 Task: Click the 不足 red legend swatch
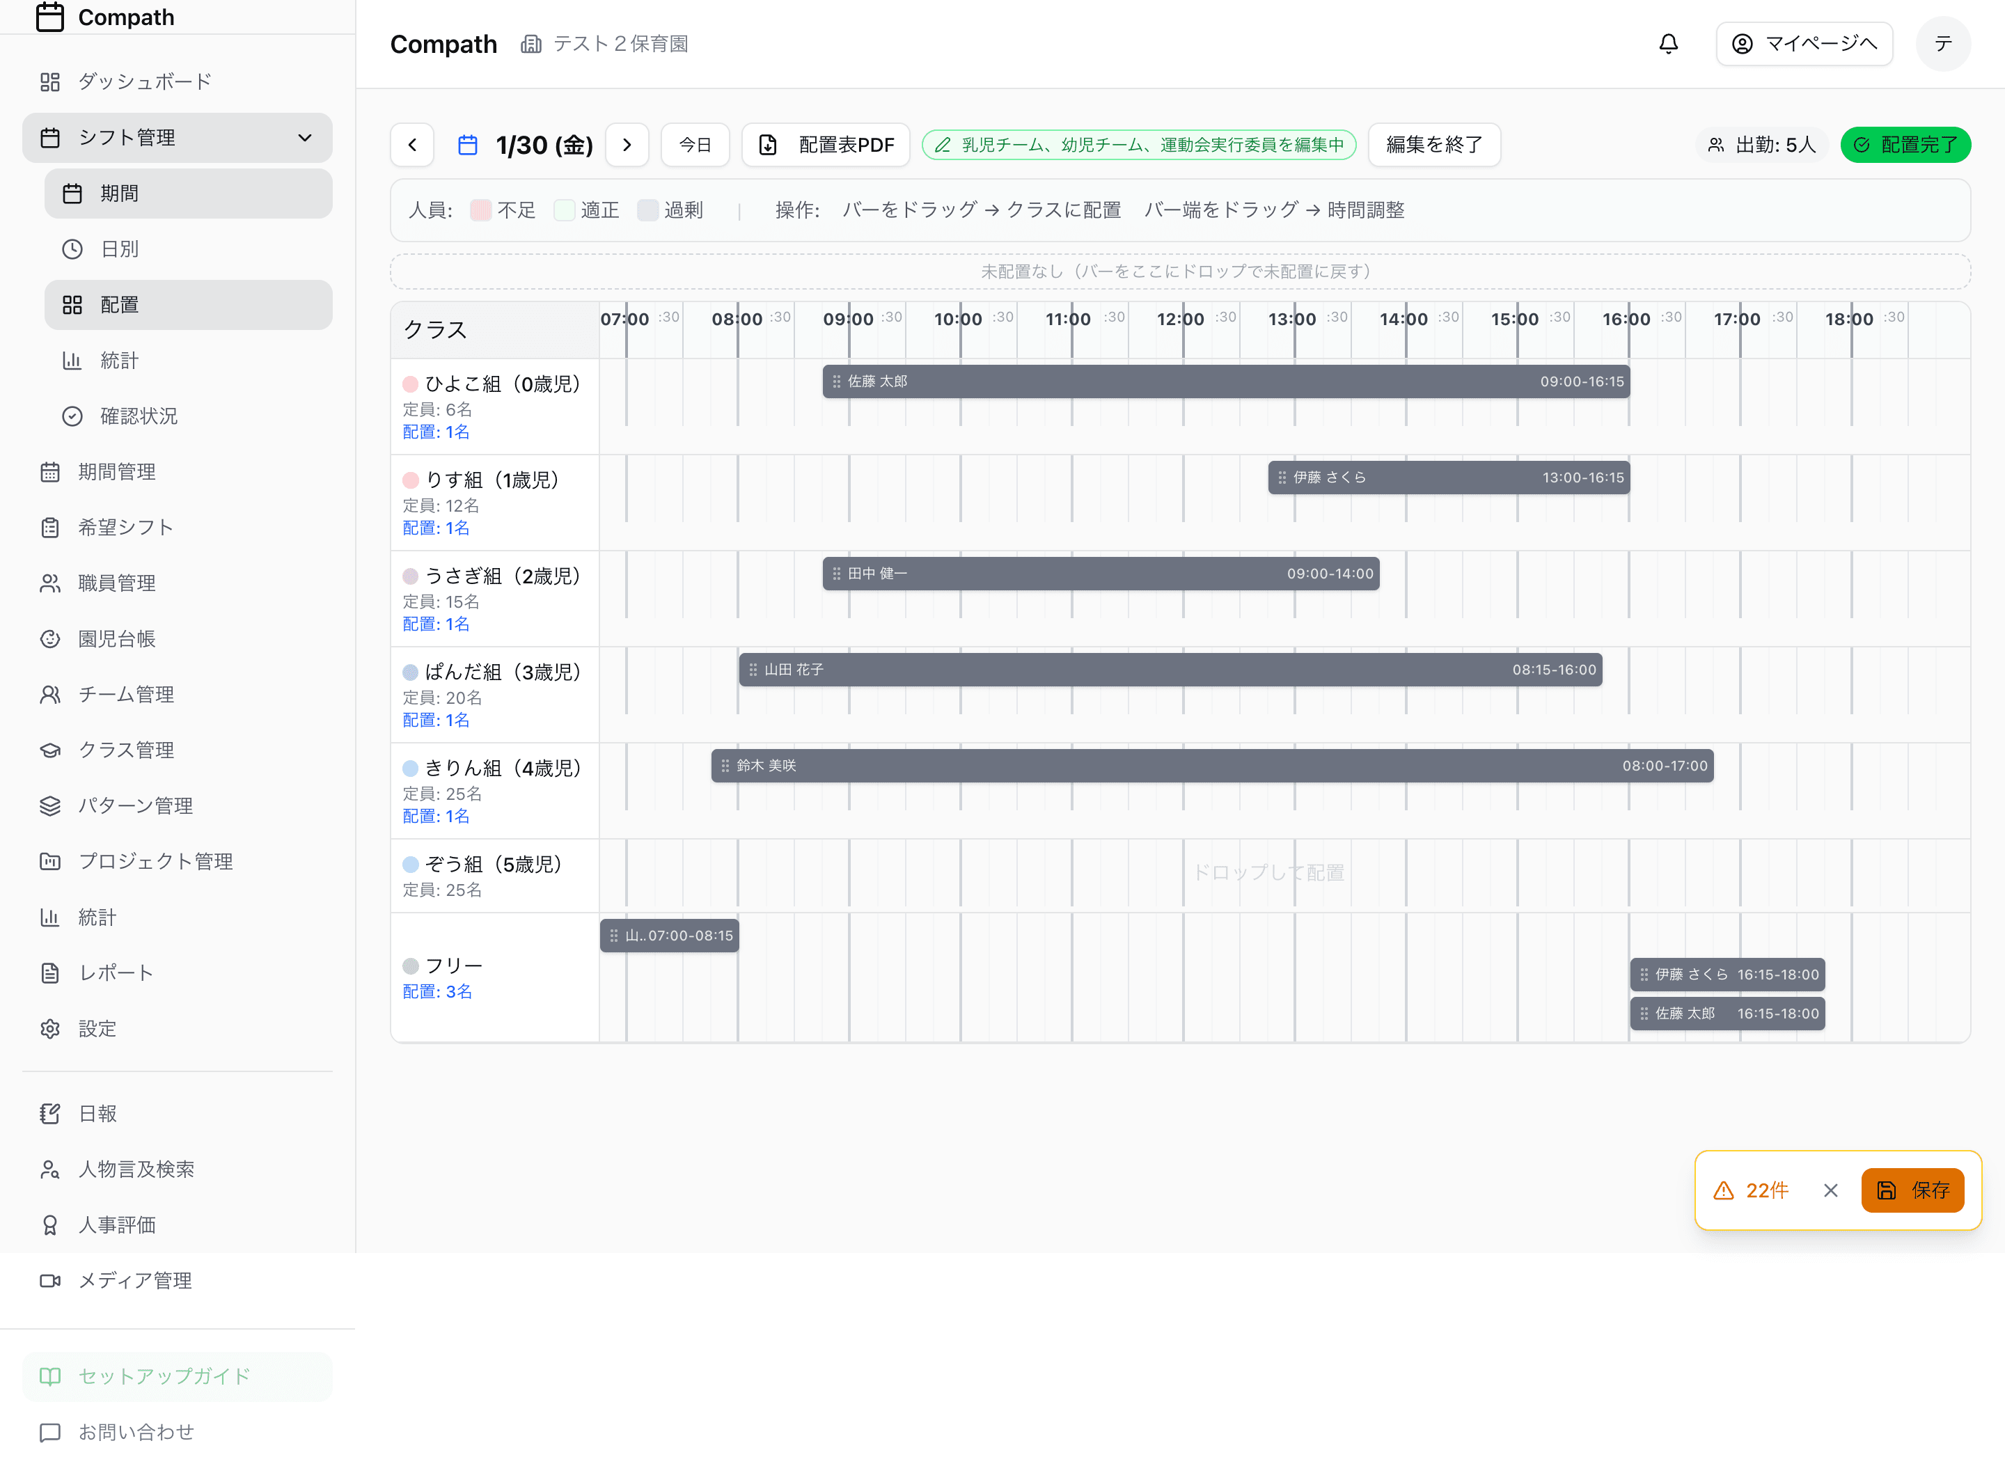pos(481,210)
